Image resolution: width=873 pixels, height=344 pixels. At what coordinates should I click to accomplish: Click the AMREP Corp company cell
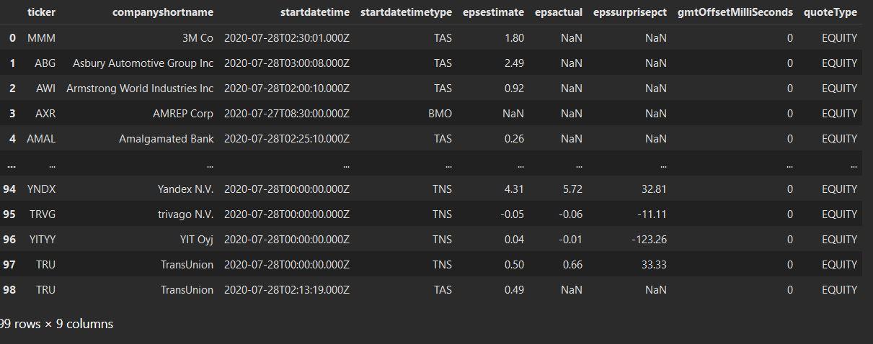(x=183, y=114)
